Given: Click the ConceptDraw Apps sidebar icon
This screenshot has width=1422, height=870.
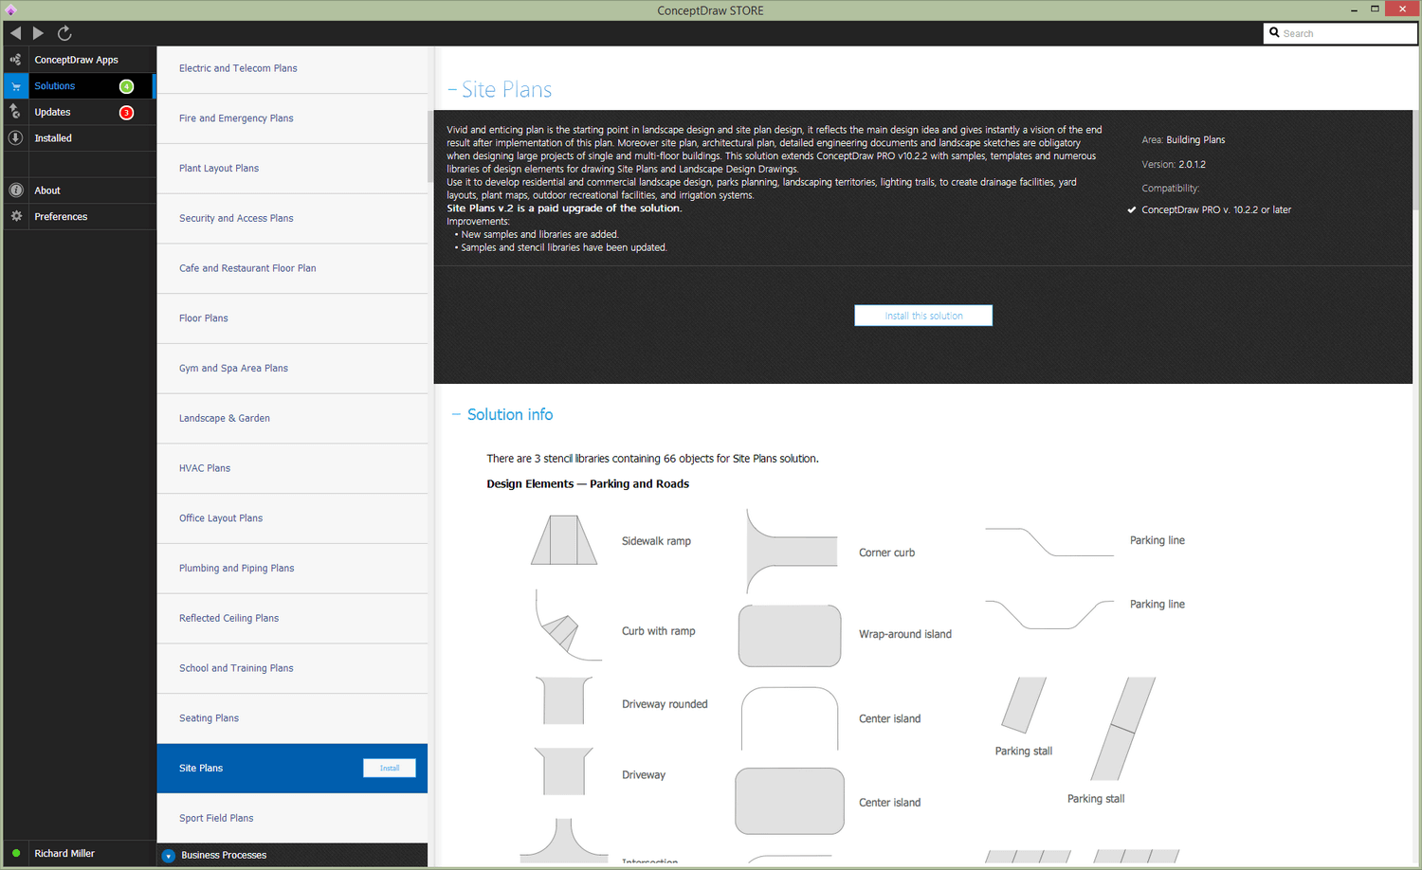Looking at the screenshot, I should pyautogui.click(x=16, y=60).
